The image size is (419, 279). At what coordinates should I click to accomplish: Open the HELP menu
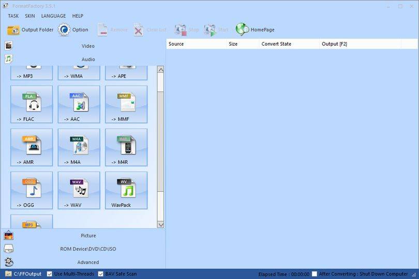point(78,16)
